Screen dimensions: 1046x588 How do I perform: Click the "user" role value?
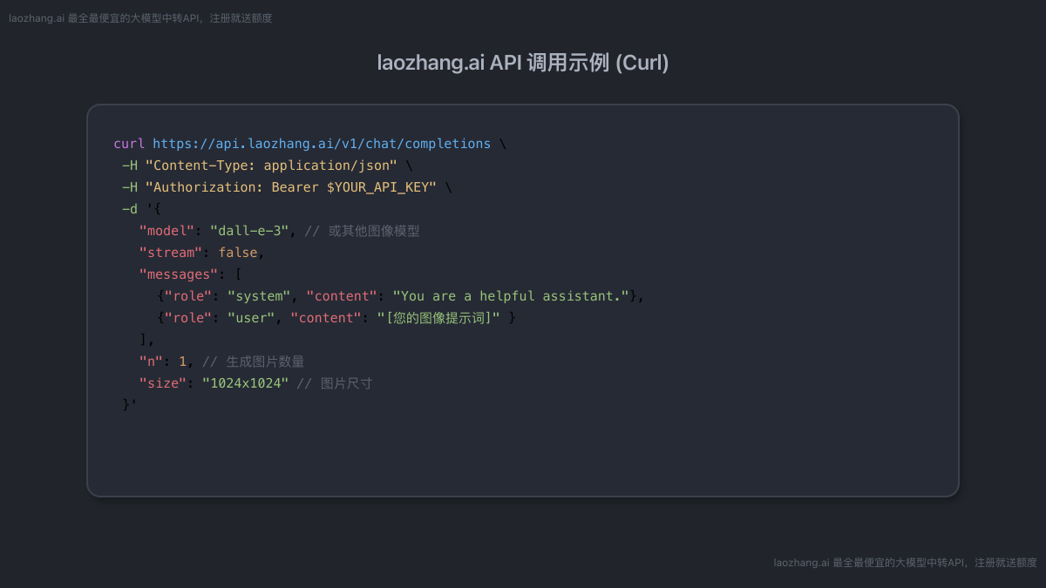tap(251, 318)
